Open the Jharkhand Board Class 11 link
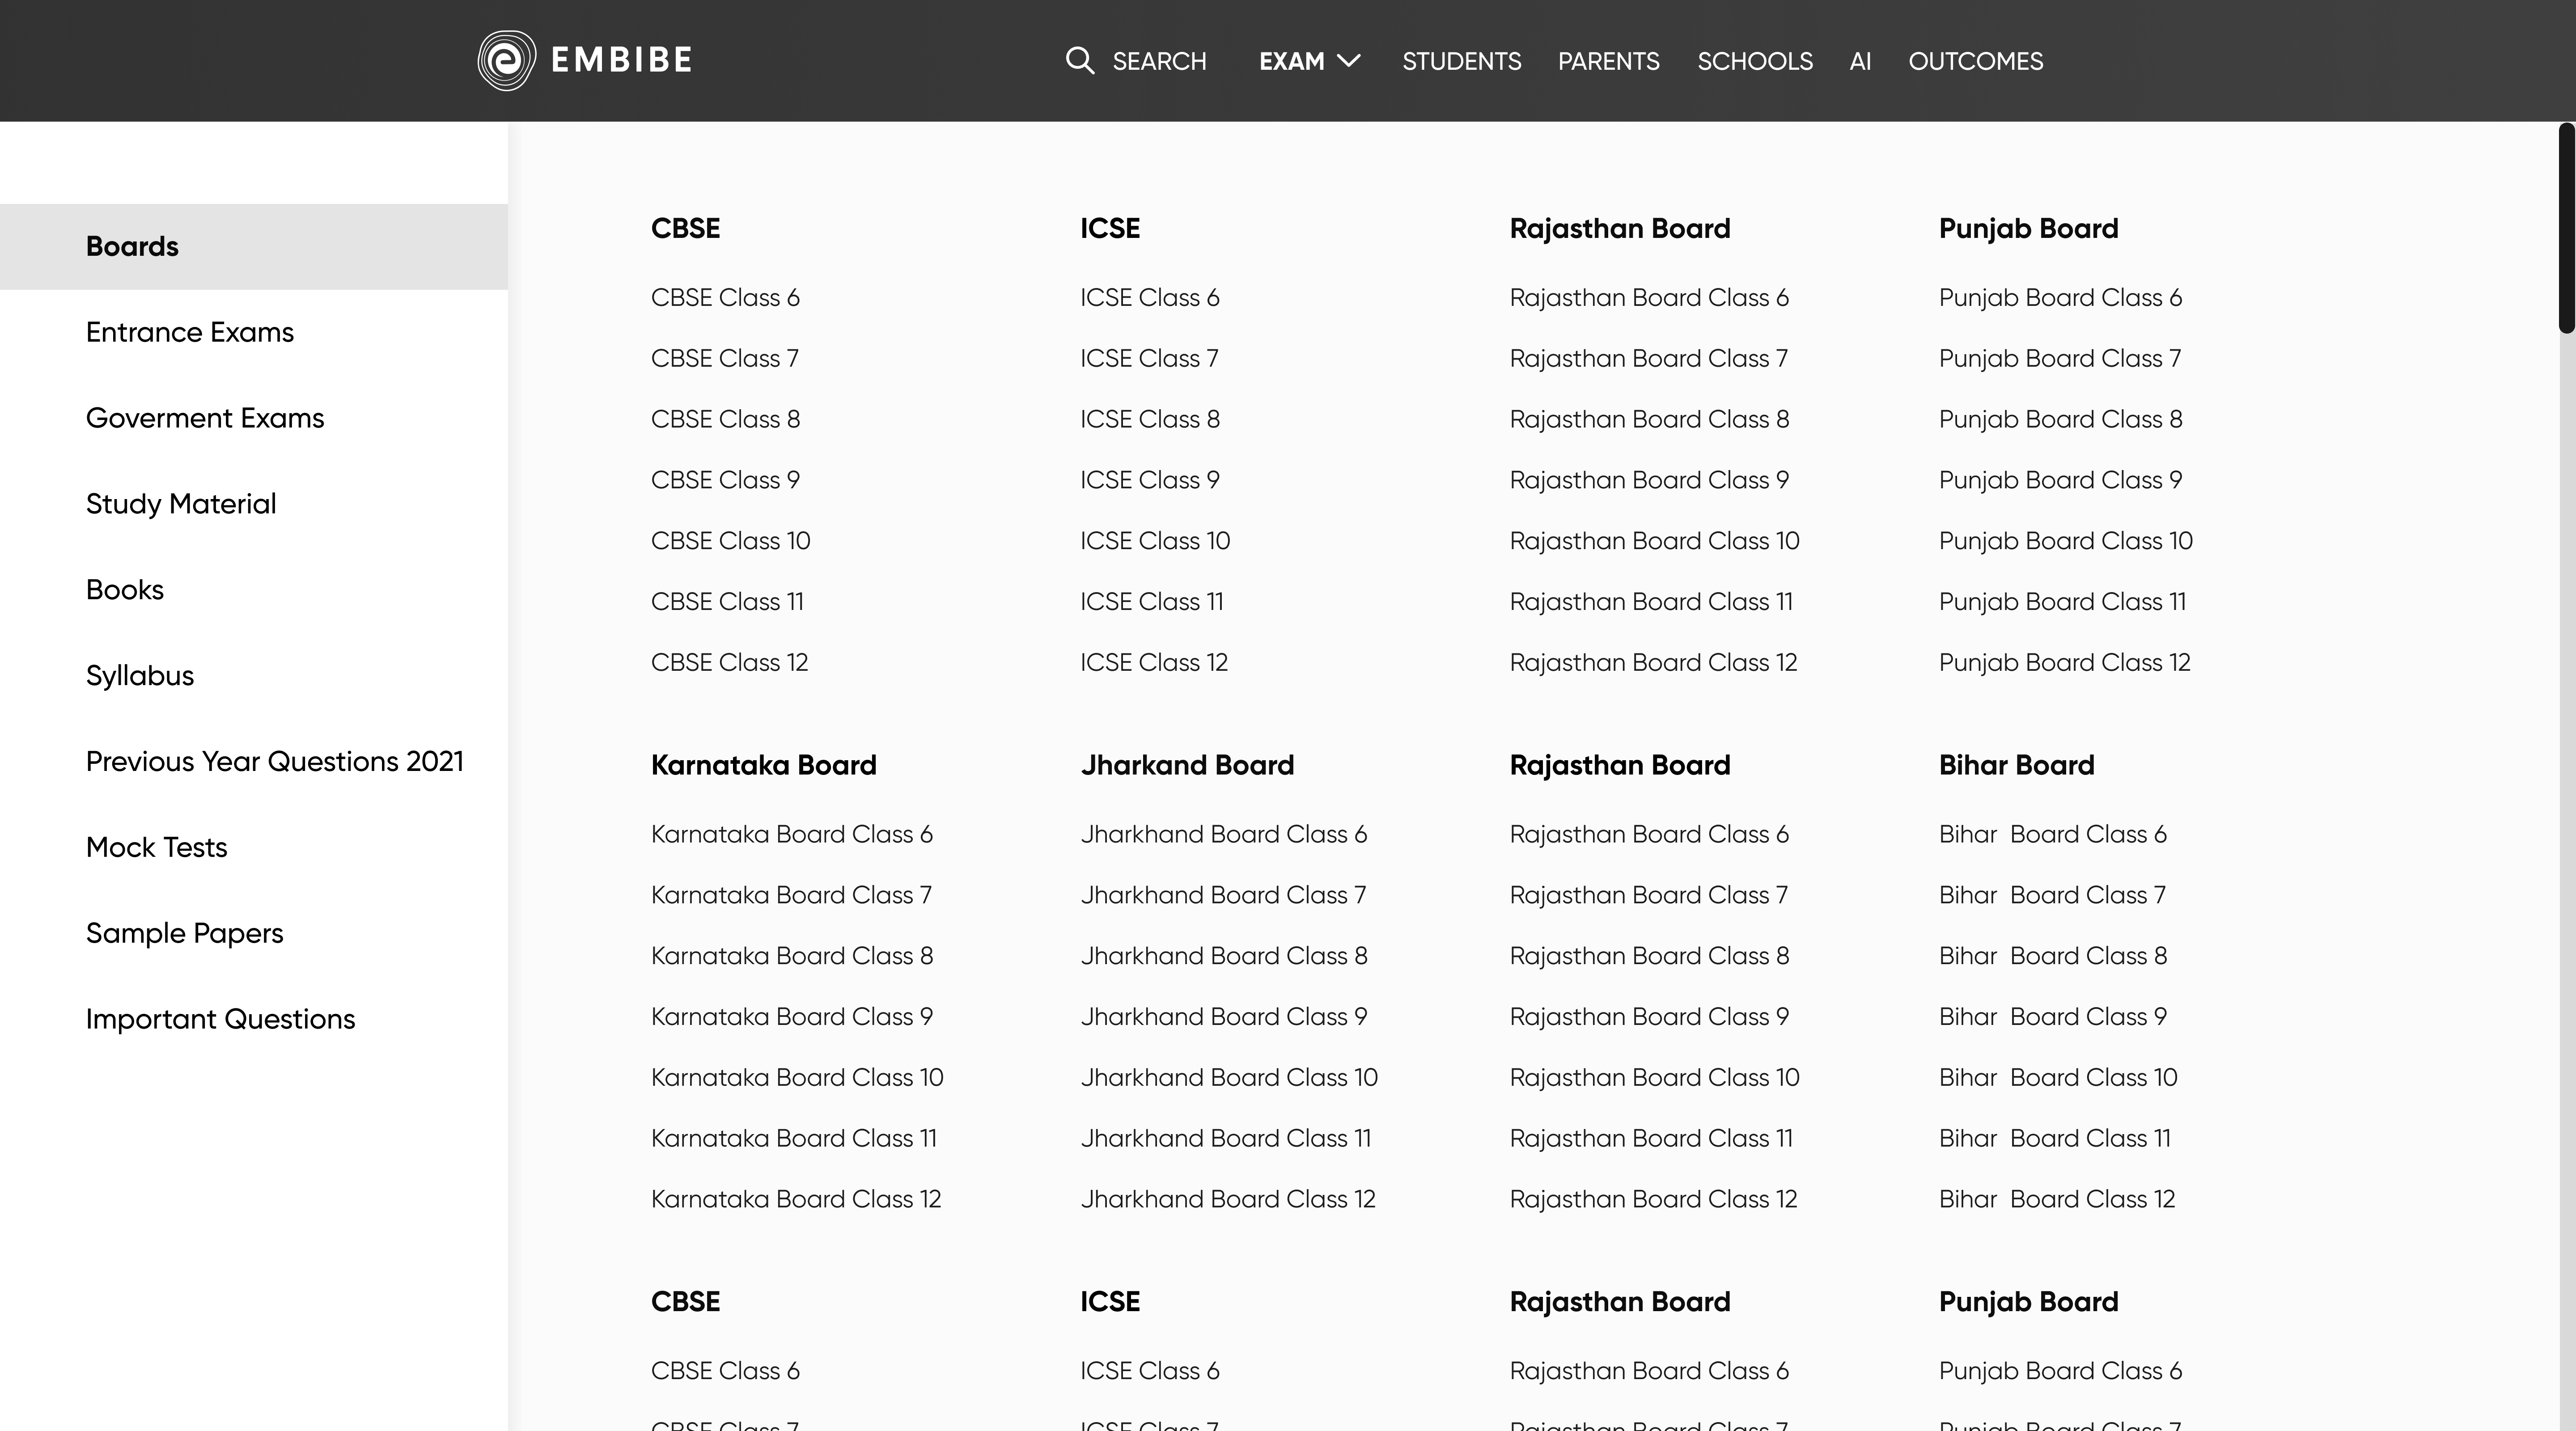Image resolution: width=2576 pixels, height=1431 pixels. (x=1225, y=1139)
